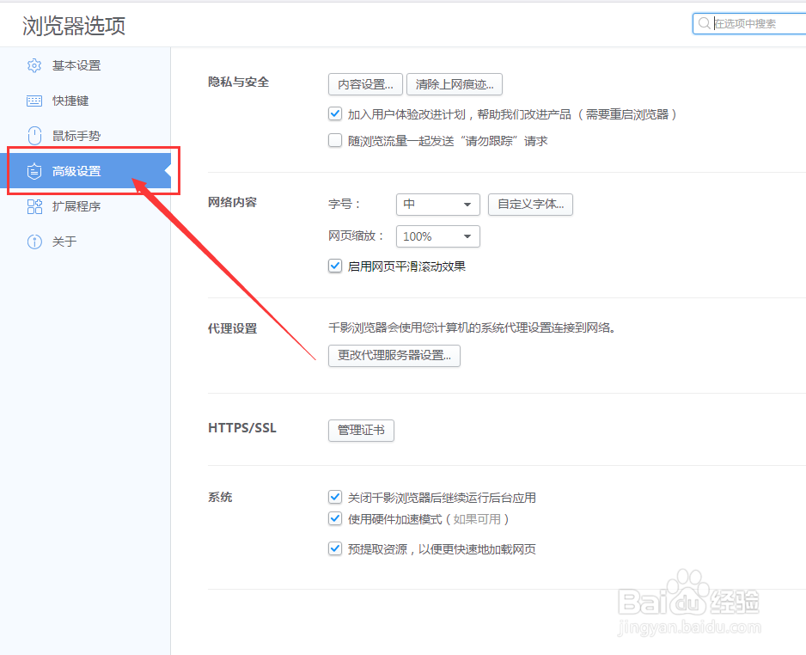Screen dimensions: 806x655
Task: Click the 千影浏览器会使用您计算机的系统代理 description text
Action: [x=472, y=327]
